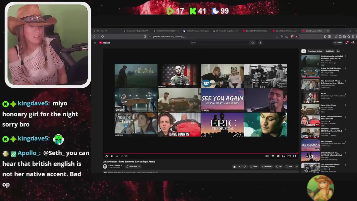The width and height of the screenshot is (357, 201).
Task: Close the Lukas Graham tab
Action: (x=328, y=31)
